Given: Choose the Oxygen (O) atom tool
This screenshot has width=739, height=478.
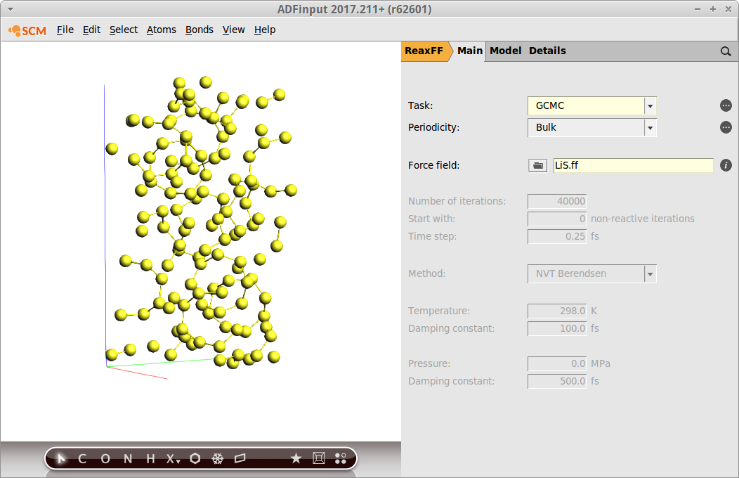Looking at the screenshot, I should (x=105, y=459).
